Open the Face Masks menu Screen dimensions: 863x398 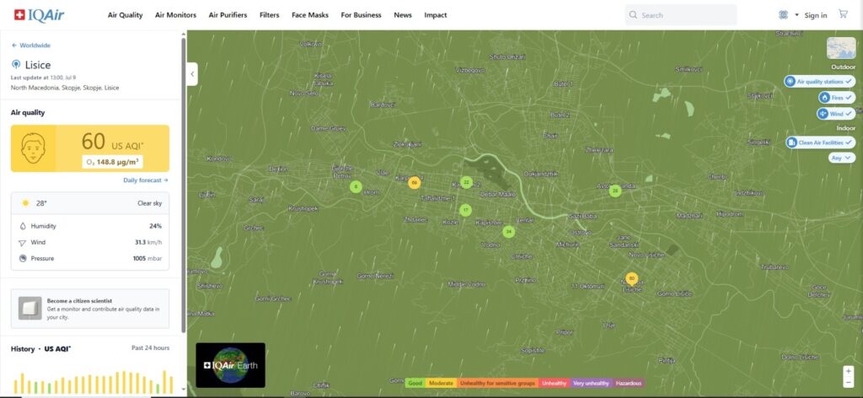point(310,15)
